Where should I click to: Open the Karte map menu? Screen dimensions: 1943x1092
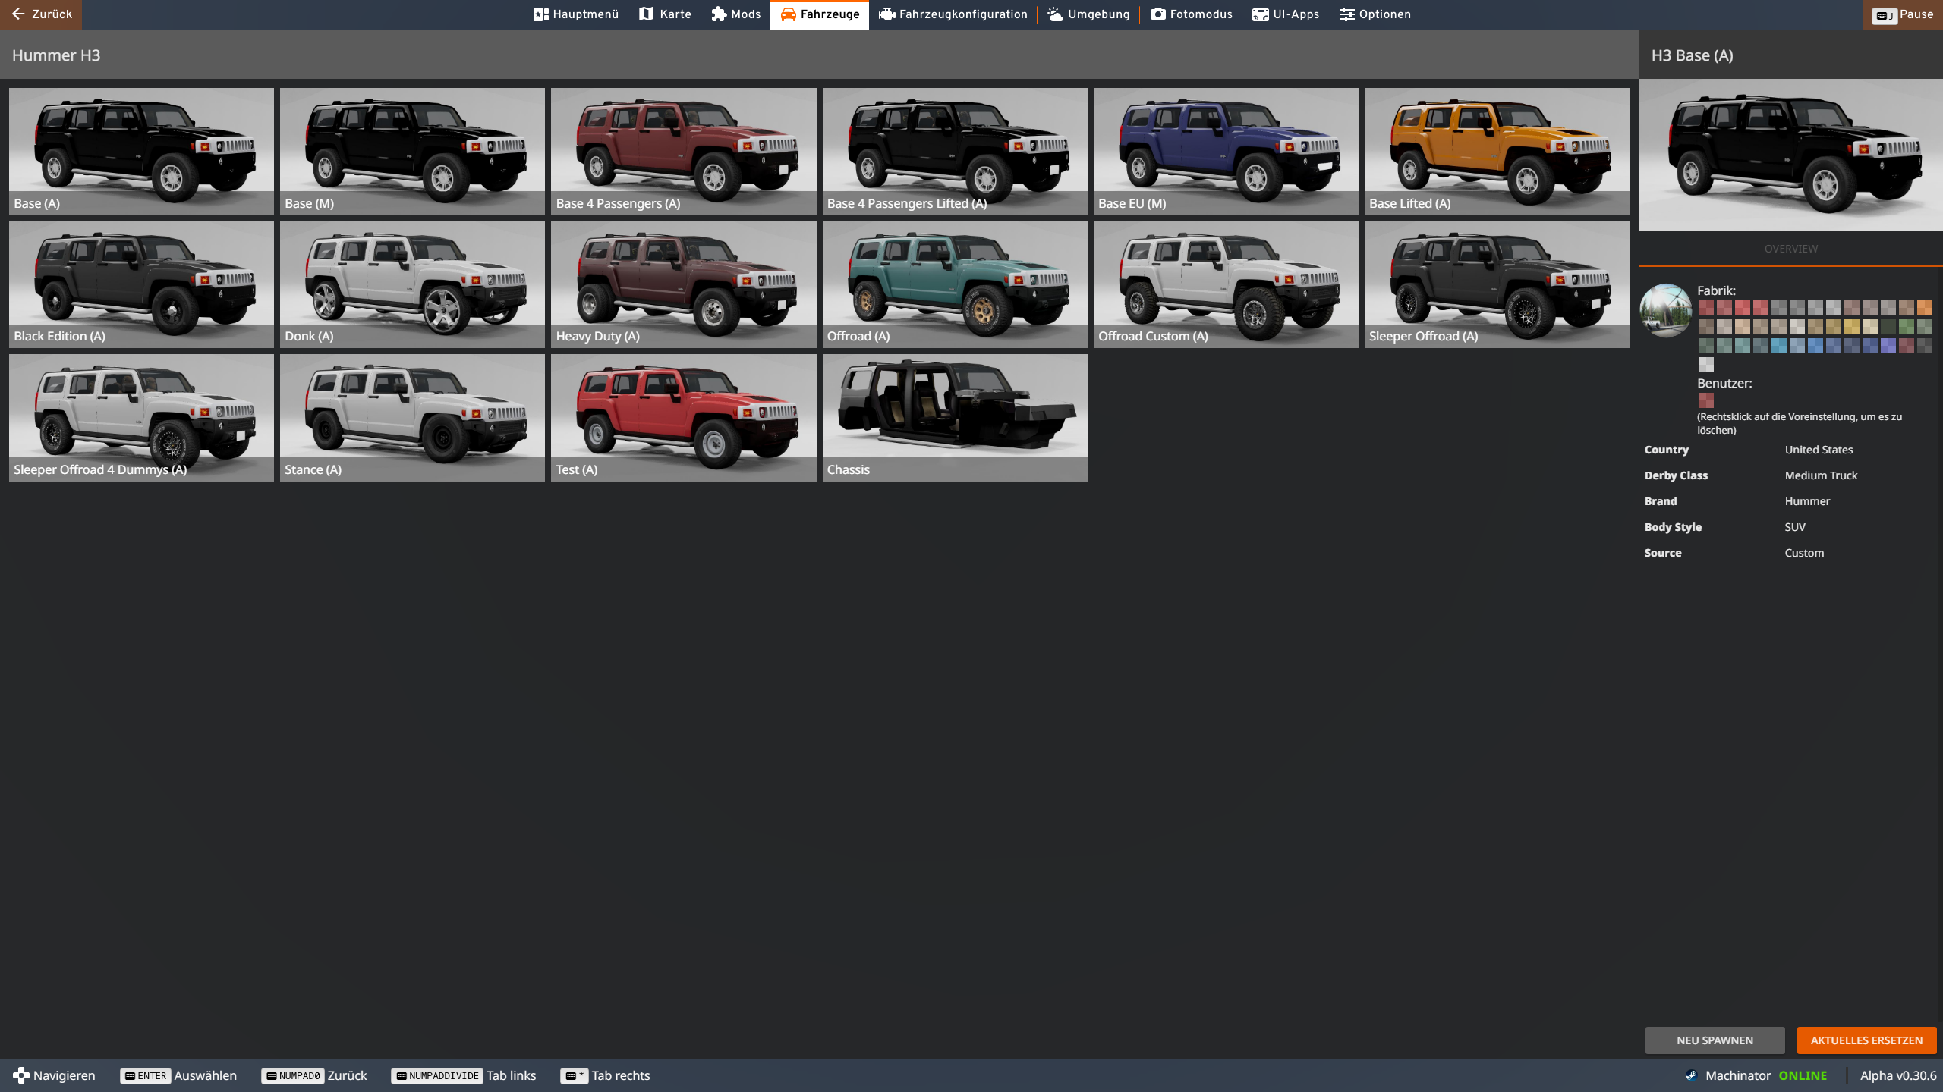tap(665, 14)
